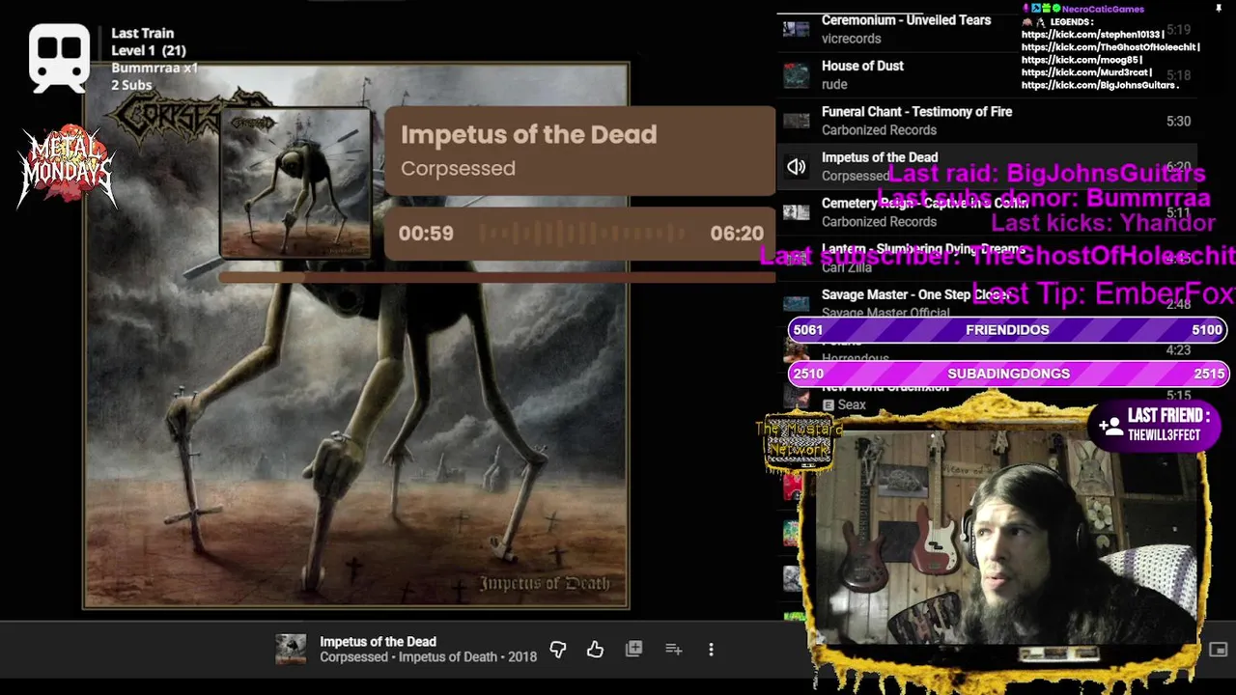Click the FRIENDIDOS goal progress bar
Image resolution: width=1236 pixels, height=695 pixels.
(1007, 330)
